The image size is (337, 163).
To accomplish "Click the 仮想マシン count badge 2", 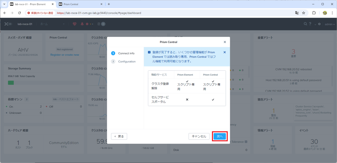I will (x=27, y=99).
